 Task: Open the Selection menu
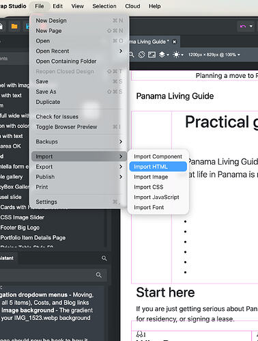104,6
